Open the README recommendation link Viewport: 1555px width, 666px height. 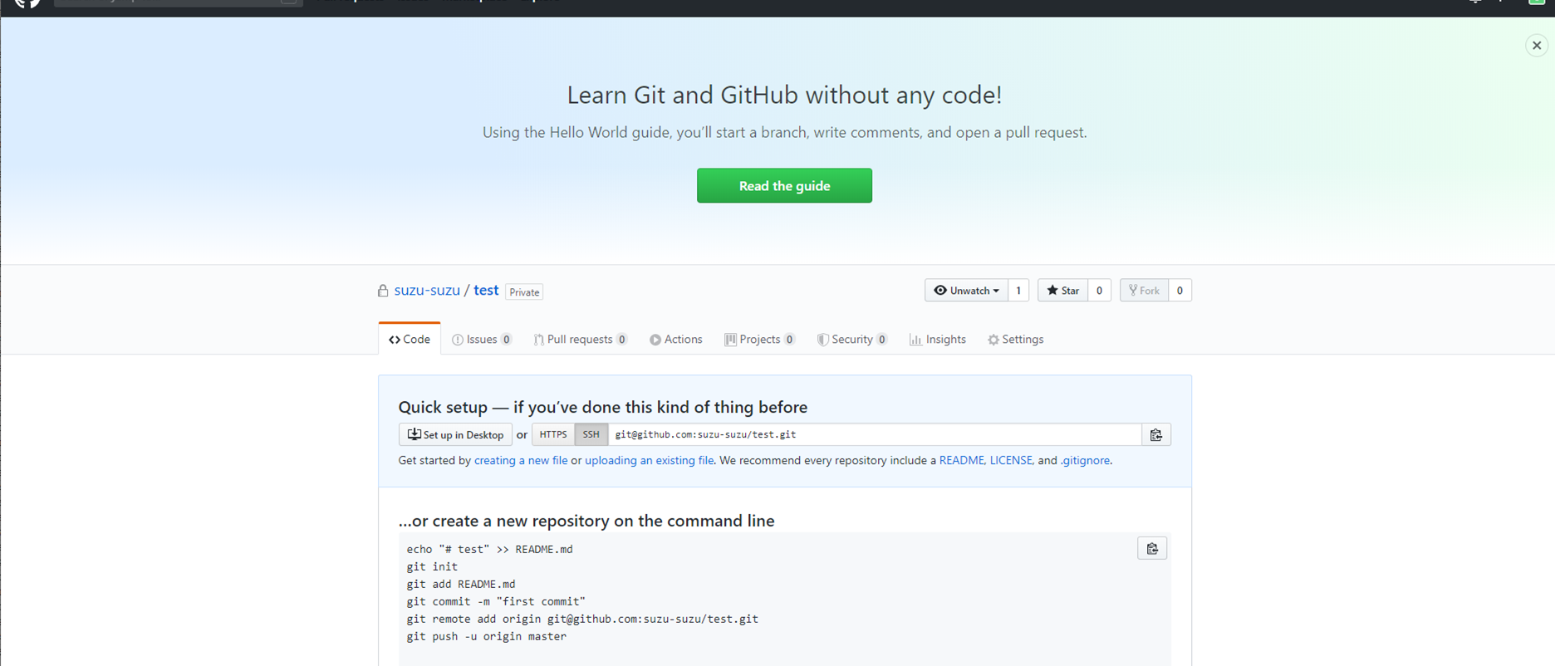tap(961, 460)
